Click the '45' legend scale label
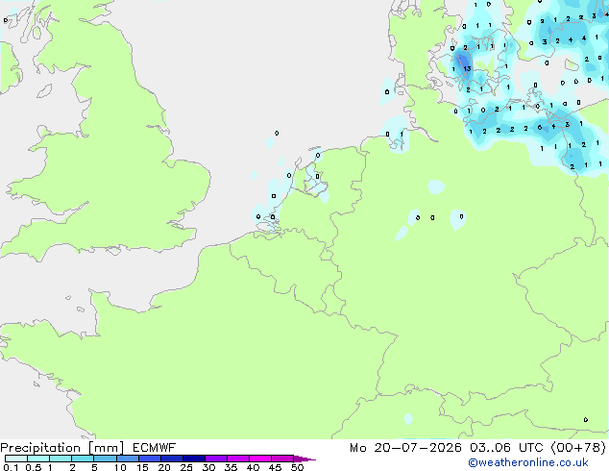 tap(275, 467)
